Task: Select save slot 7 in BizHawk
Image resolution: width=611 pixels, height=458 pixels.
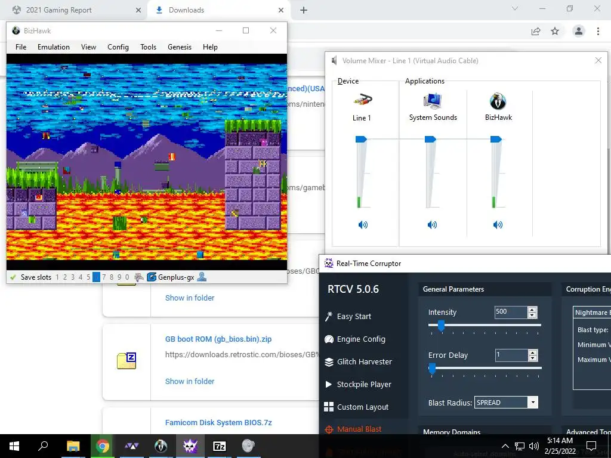Action: coord(104,277)
